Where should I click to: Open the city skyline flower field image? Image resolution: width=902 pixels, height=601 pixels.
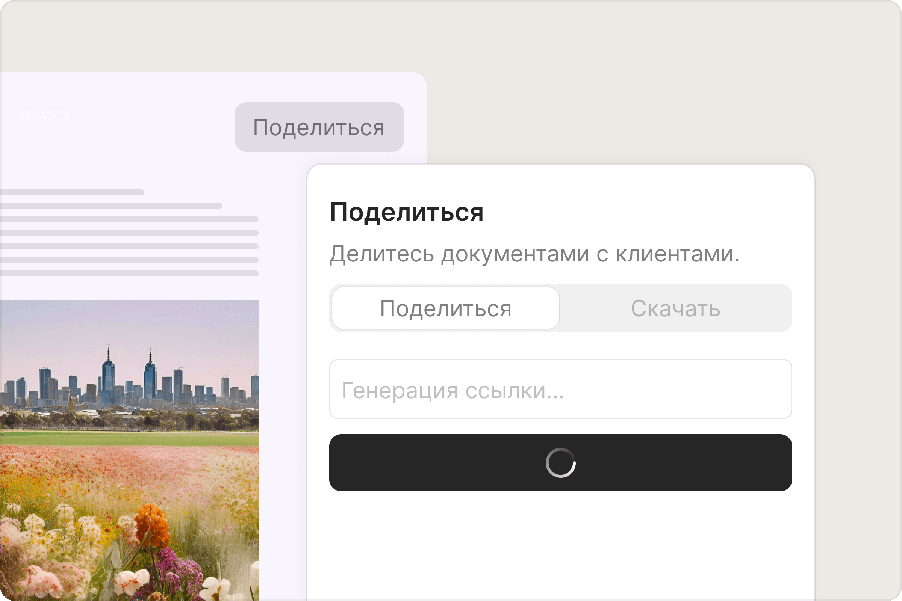(129, 450)
